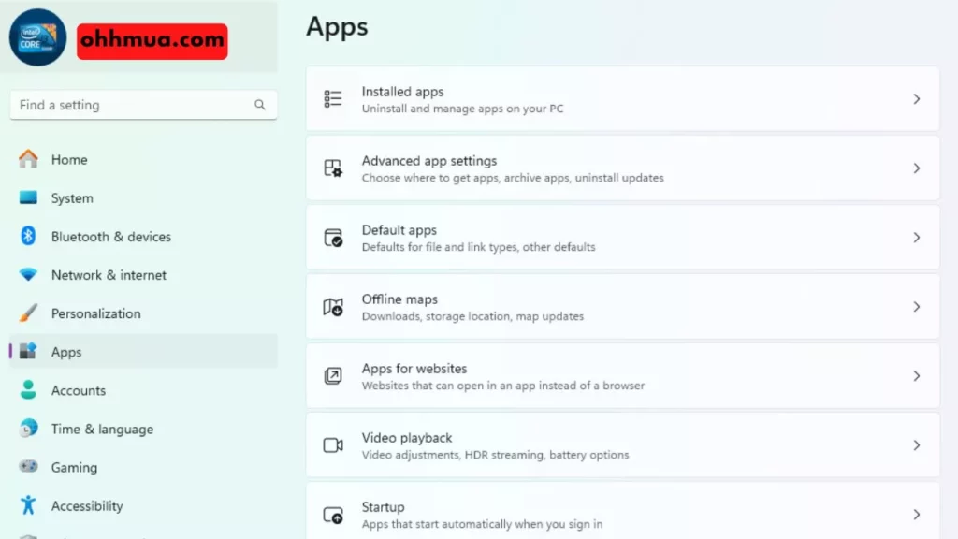Viewport: 958px width, 539px height.
Task: Click the Apps for websites icon
Action: 333,376
